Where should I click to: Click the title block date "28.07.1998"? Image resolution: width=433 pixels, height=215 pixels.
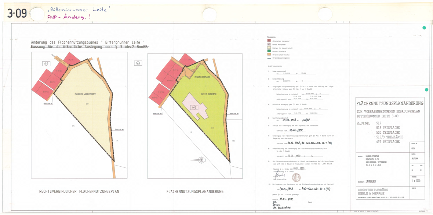coord(414,159)
